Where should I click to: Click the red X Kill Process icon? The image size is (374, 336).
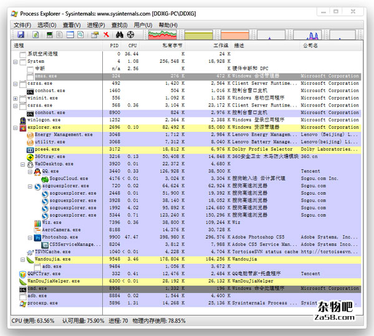[106, 35]
